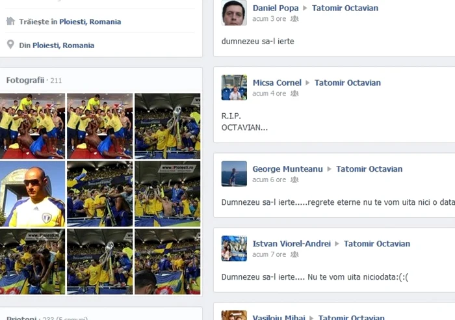Open photo of bald man with sunglasses
455x320 pixels.
click(x=32, y=194)
